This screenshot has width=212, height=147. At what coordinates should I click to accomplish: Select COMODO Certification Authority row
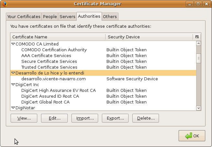(x=103, y=50)
